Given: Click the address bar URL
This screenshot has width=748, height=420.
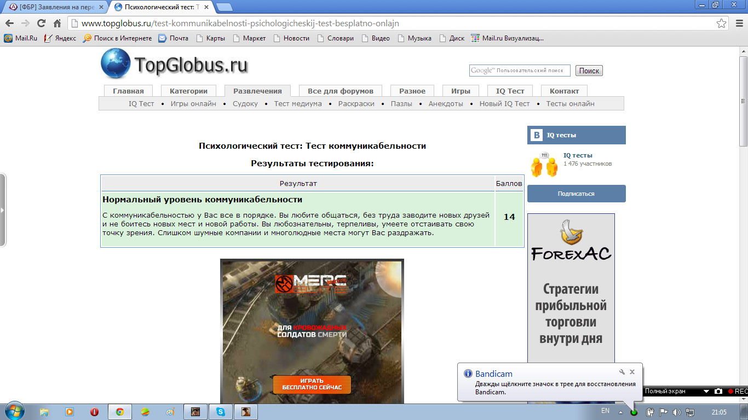Looking at the screenshot, I should [x=240, y=24].
